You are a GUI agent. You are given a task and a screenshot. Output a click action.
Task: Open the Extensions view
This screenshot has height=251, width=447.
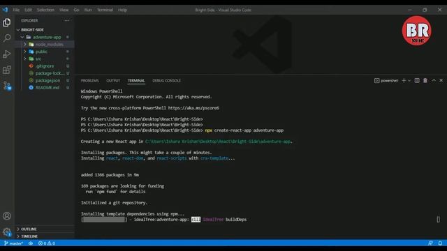[7, 70]
